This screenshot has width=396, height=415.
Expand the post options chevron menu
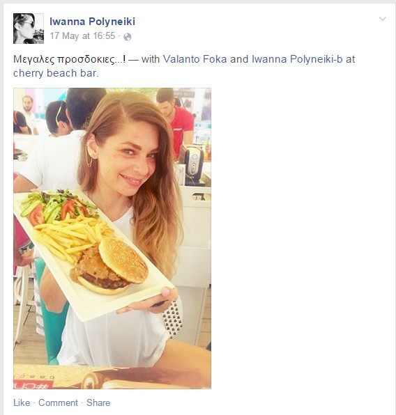[x=383, y=19]
